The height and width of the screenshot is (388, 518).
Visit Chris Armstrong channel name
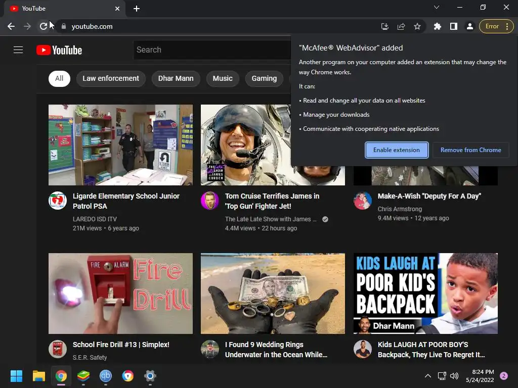(400, 209)
